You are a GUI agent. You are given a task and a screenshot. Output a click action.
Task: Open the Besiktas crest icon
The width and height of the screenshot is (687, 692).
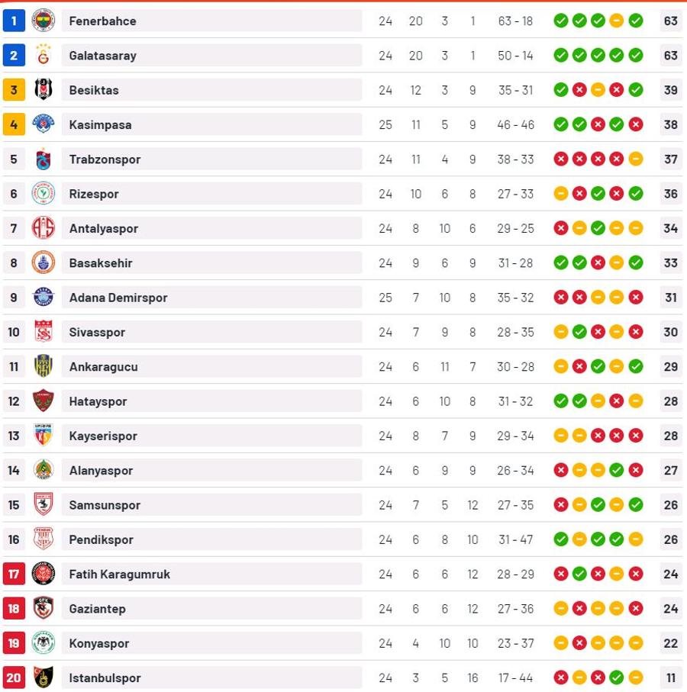coord(44,89)
